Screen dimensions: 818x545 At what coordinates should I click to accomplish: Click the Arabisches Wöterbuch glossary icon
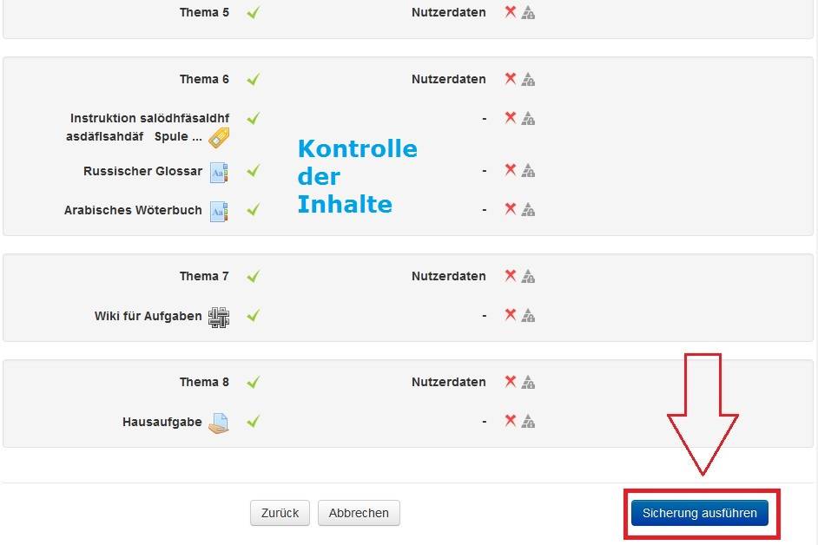(x=219, y=211)
